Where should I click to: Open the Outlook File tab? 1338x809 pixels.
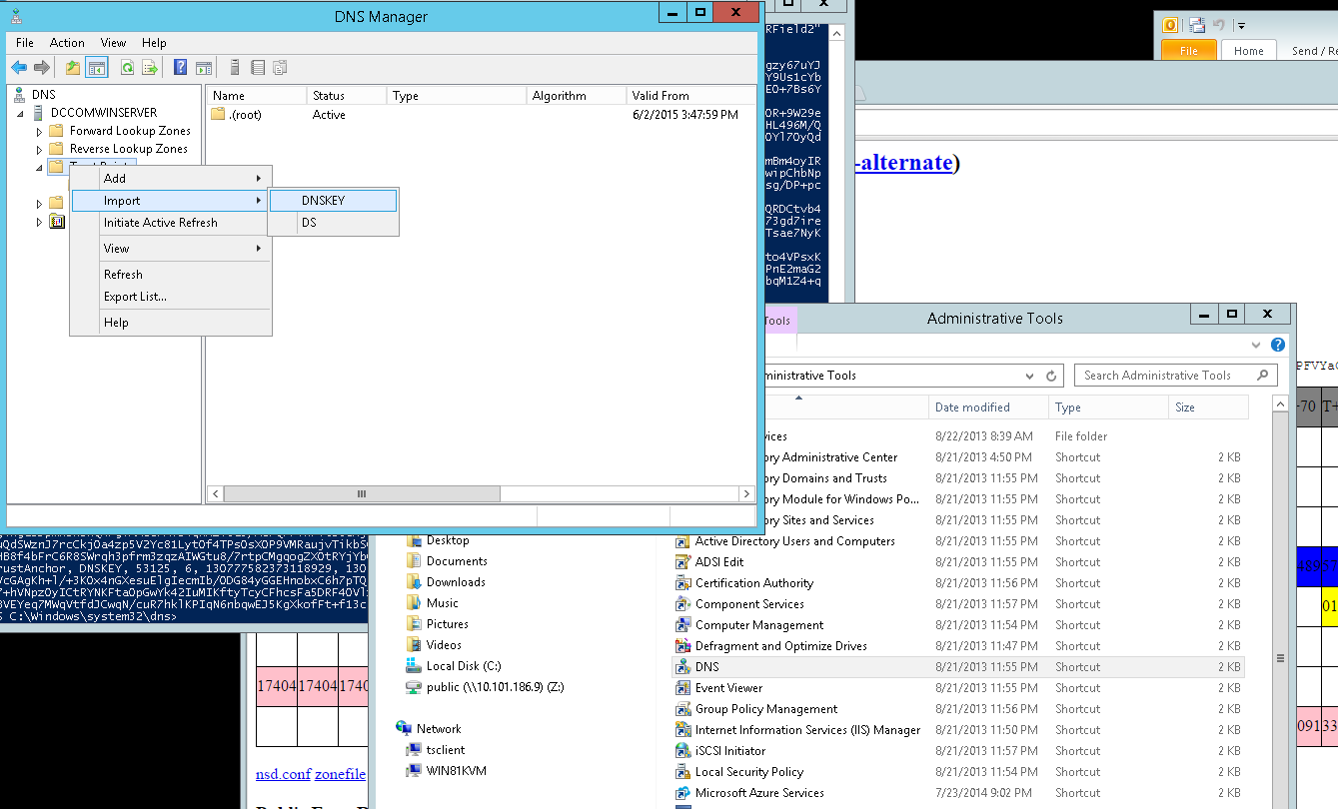(x=1188, y=51)
